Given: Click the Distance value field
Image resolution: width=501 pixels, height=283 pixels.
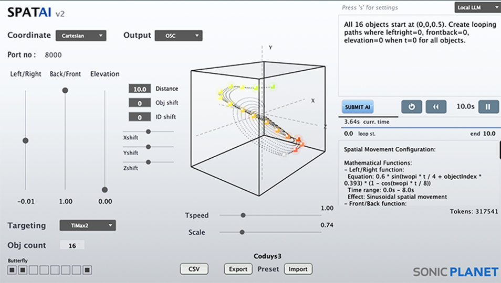Looking at the screenshot, I should click(x=140, y=89).
